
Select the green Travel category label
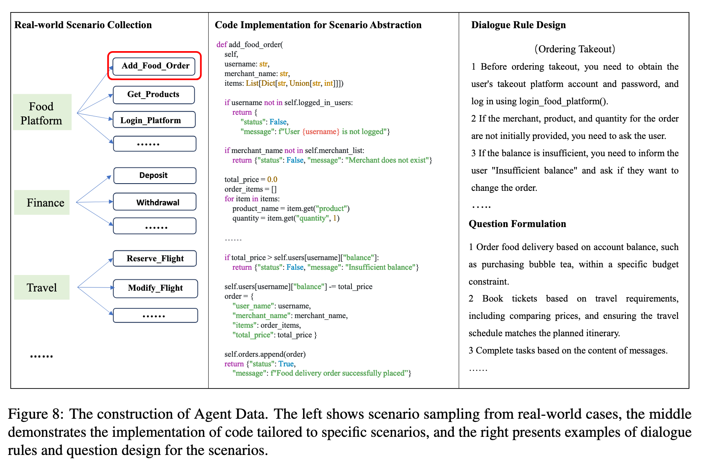pos(42,287)
